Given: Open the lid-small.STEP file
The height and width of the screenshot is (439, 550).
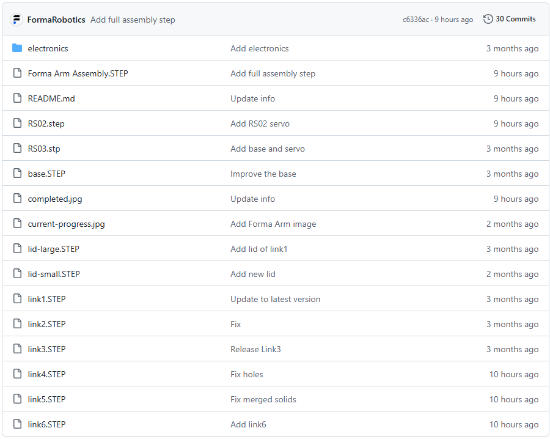Looking at the screenshot, I should pyautogui.click(x=54, y=274).
